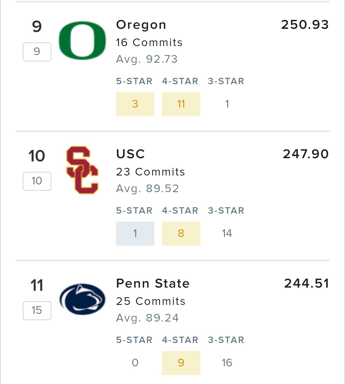Open the Oregon team name link

point(141,25)
